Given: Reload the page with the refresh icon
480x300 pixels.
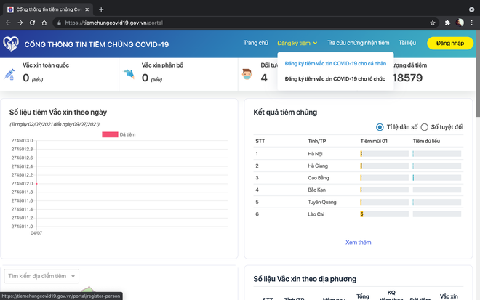Looking at the screenshot, I should [34, 23].
